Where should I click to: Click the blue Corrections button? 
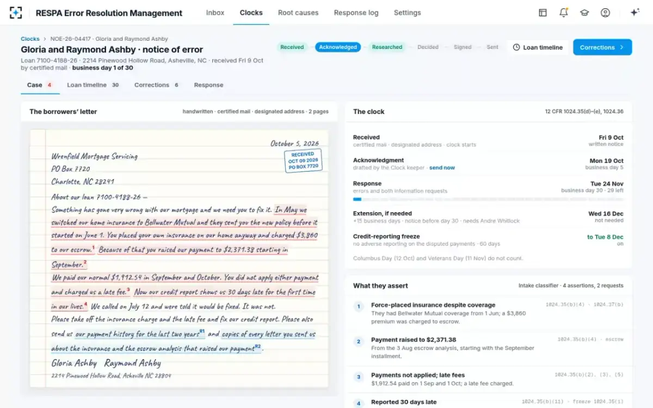[x=602, y=47]
